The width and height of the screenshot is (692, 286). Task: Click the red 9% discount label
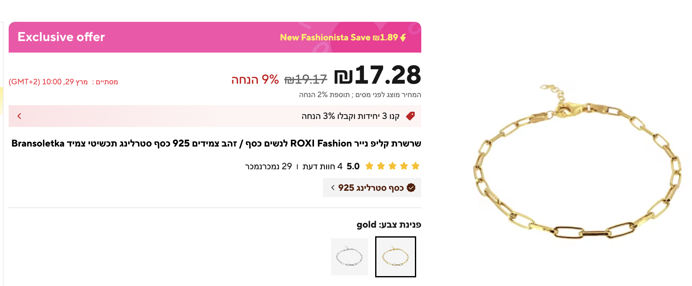pyautogui.click(x=255, y=80)
